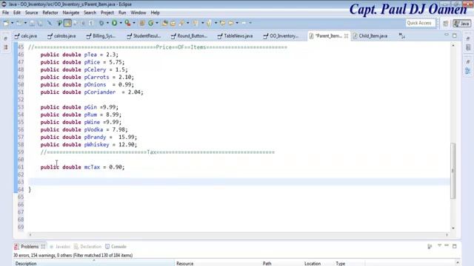Expand the external tools dropdown arrow
The image size is (474, 266).
coord(134,23)
